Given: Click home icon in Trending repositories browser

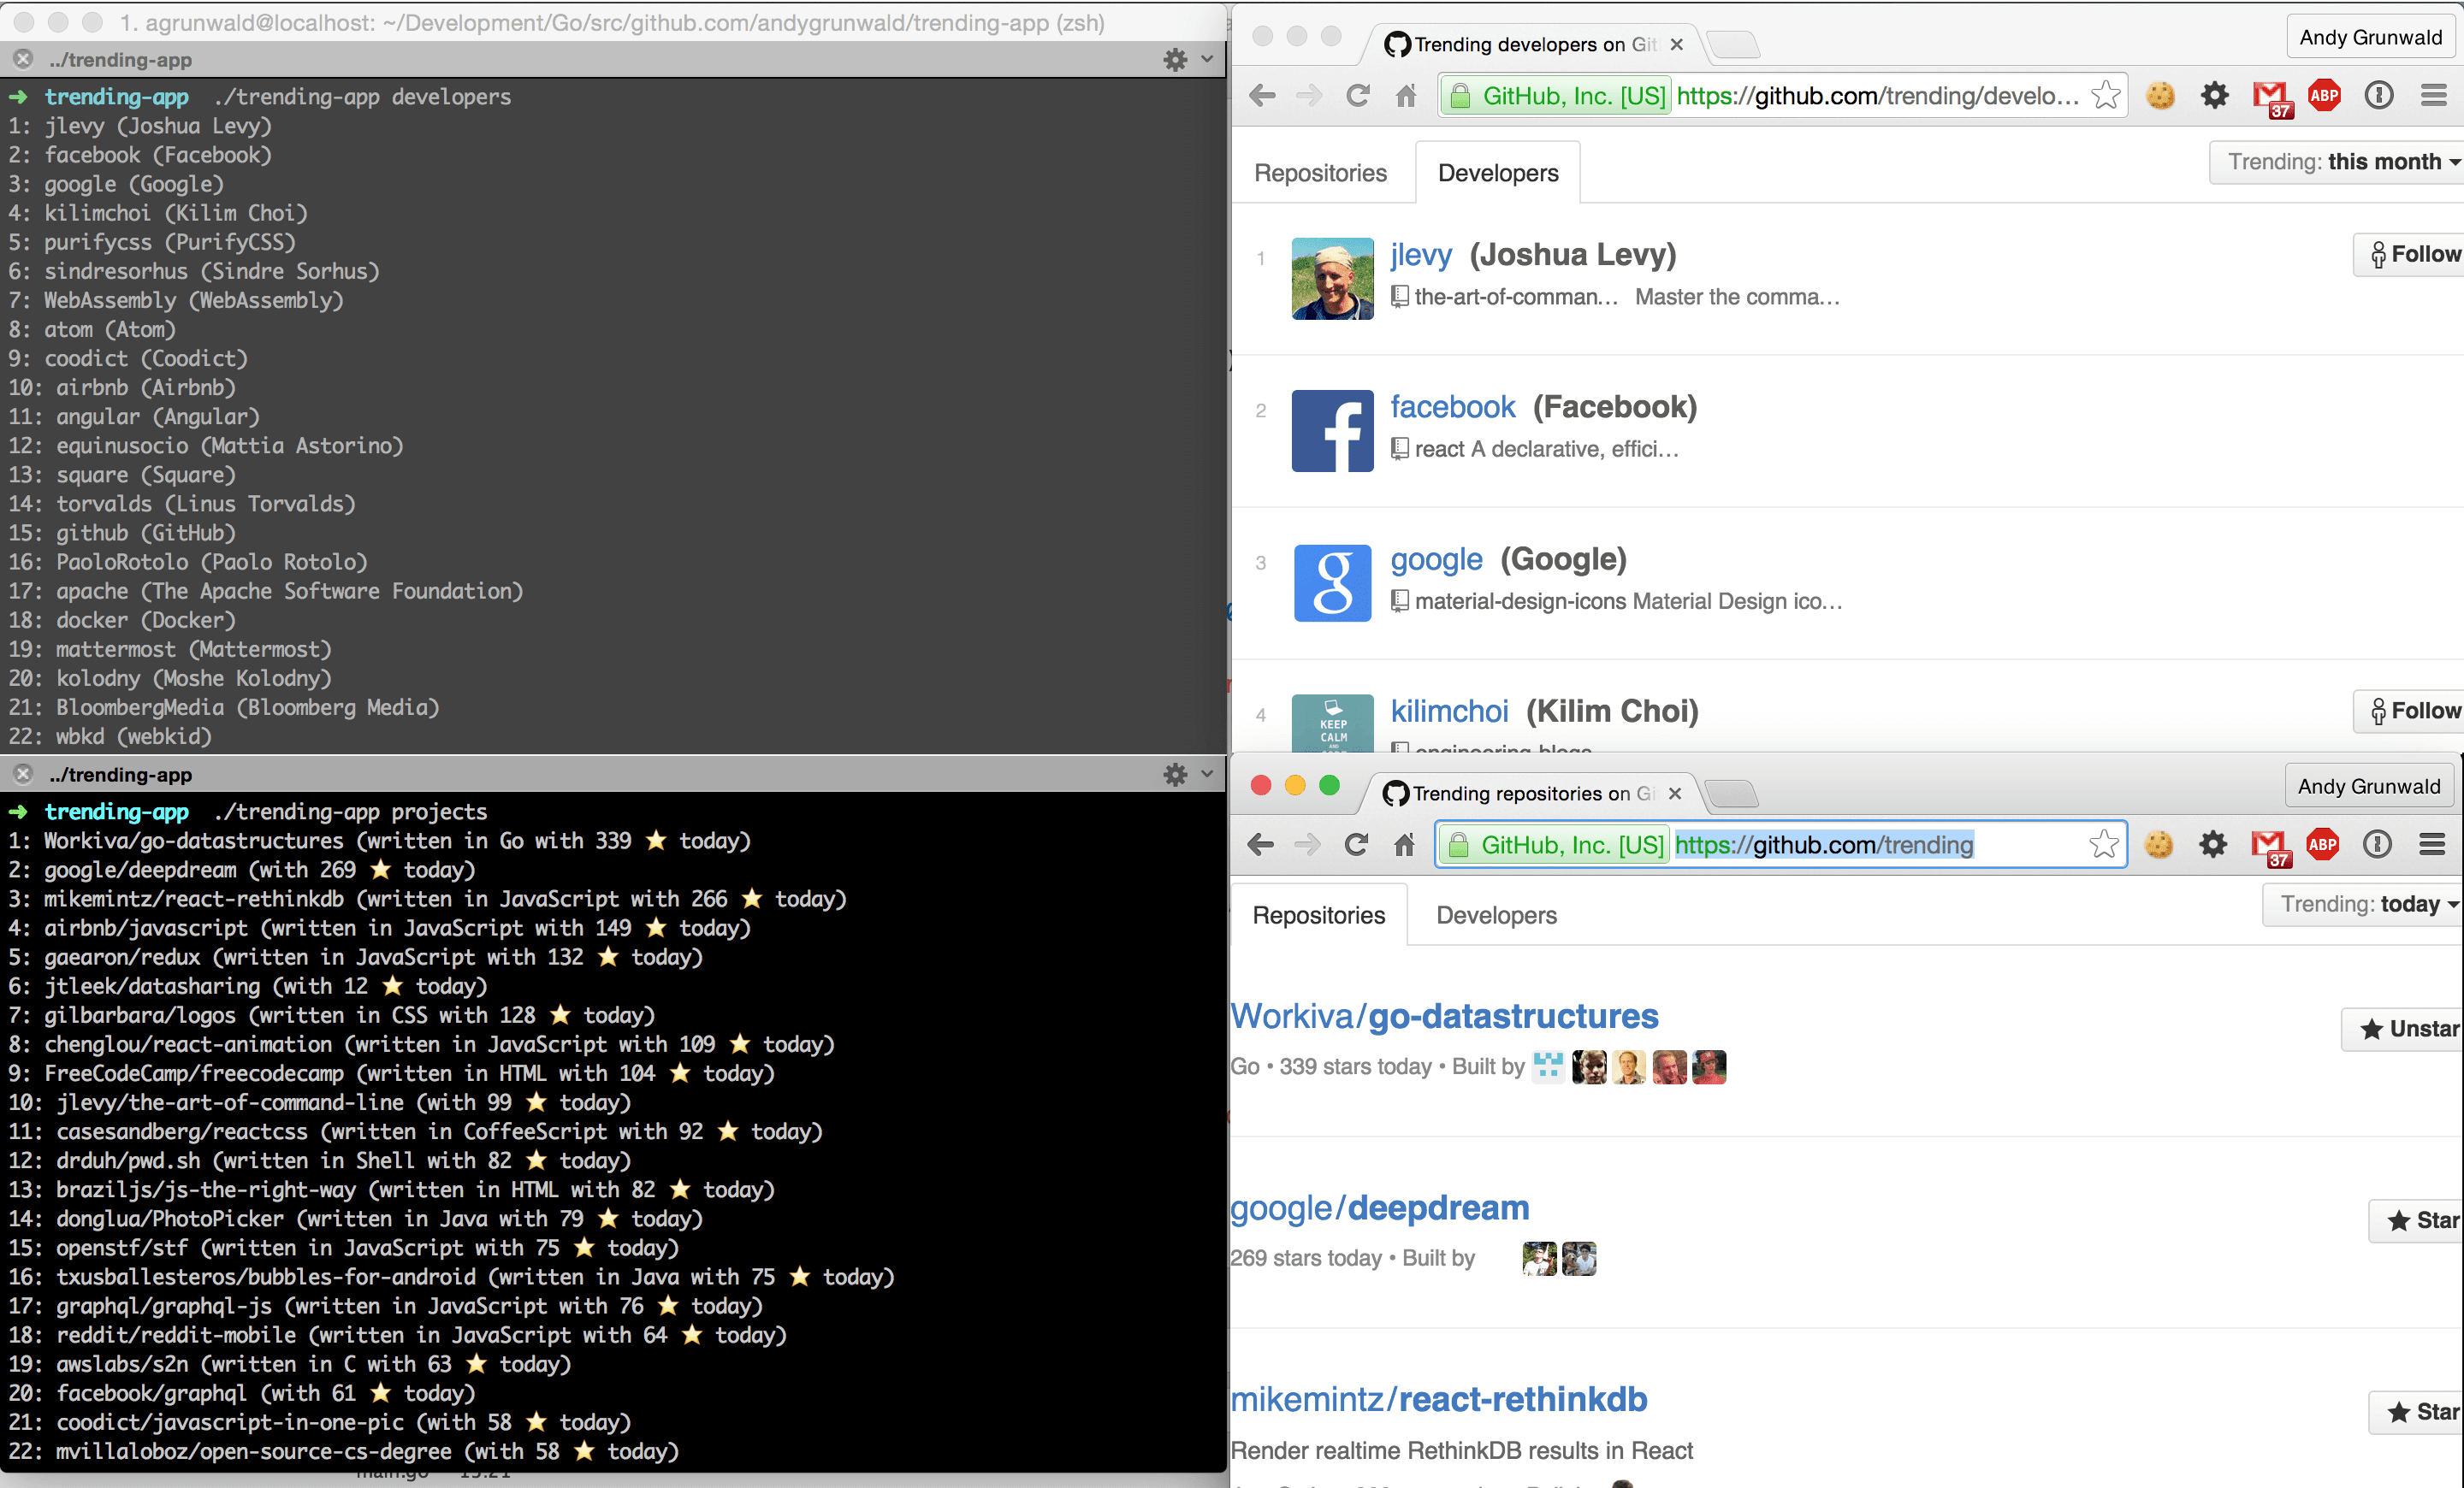Looking at the screenshot, I should coord(1405,844).
